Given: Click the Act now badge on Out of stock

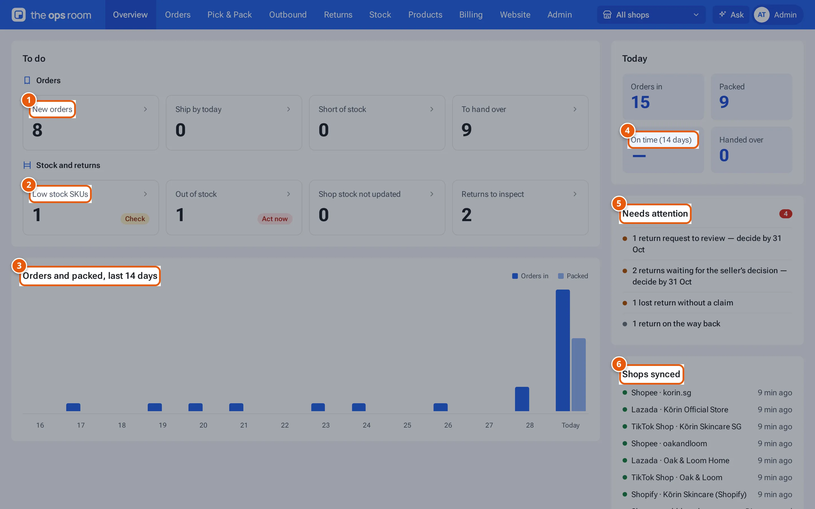Looking at the screenshot, I should click(275, 219).
